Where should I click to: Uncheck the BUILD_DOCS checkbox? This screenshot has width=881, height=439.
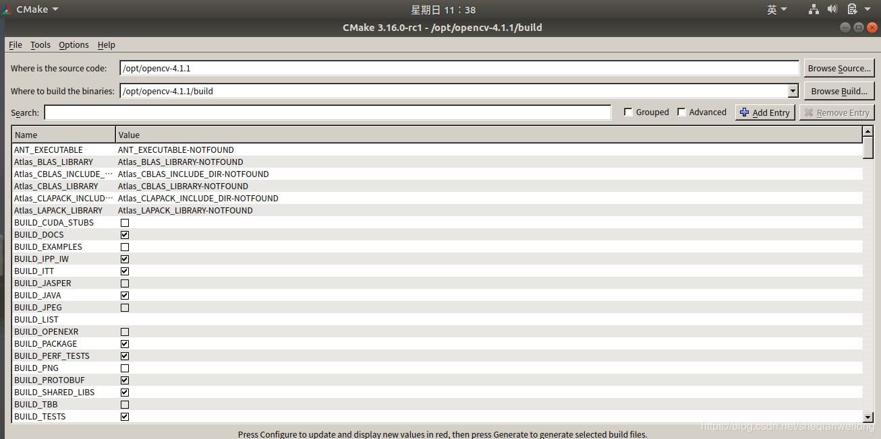[x=125, y=235]
